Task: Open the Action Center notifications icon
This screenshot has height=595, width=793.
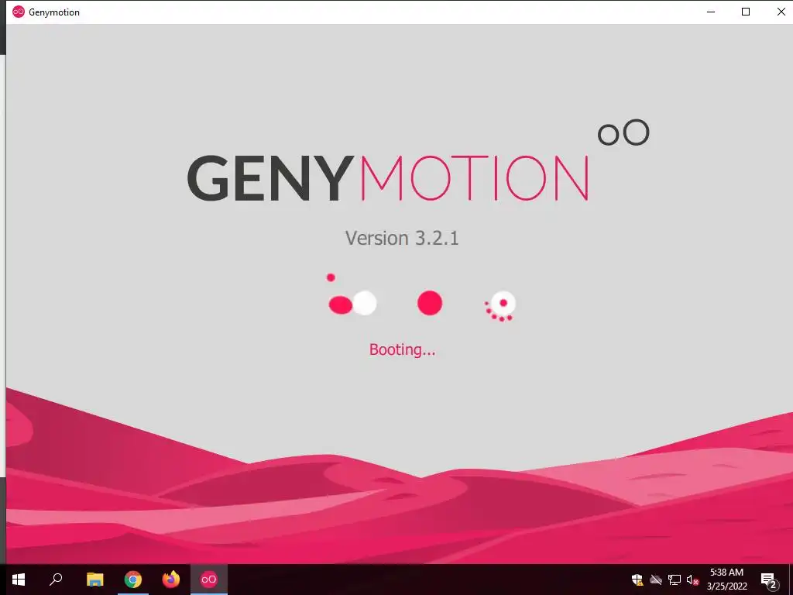Action: point(769,580)
